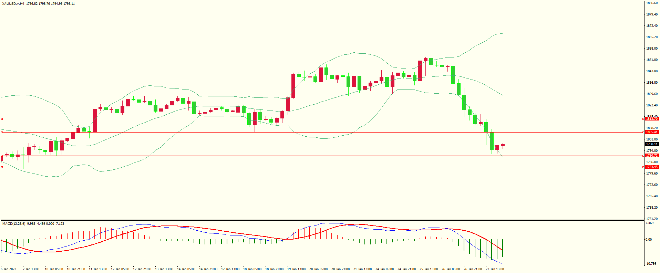Click left anchor square of 1790.72 line
This screenshot has height=273, width=660.
pos(2,156)
